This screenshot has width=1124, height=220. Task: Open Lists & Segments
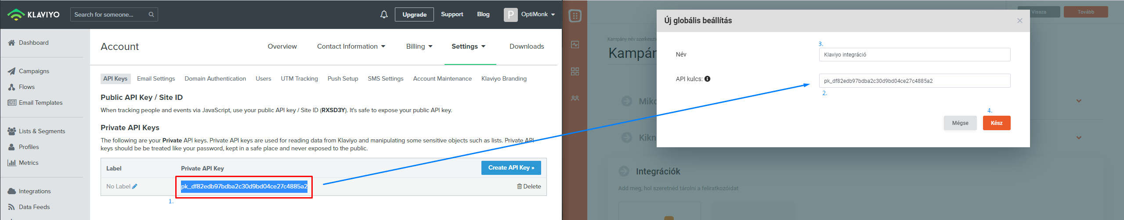coord(36,131)
